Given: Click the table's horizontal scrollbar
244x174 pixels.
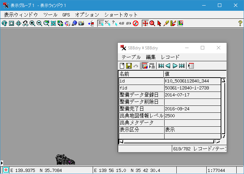Looking at the screenshot, I should click(170, 142).
